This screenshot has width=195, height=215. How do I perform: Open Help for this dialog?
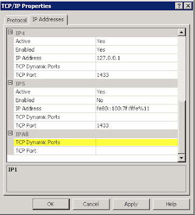coord(171,204)
